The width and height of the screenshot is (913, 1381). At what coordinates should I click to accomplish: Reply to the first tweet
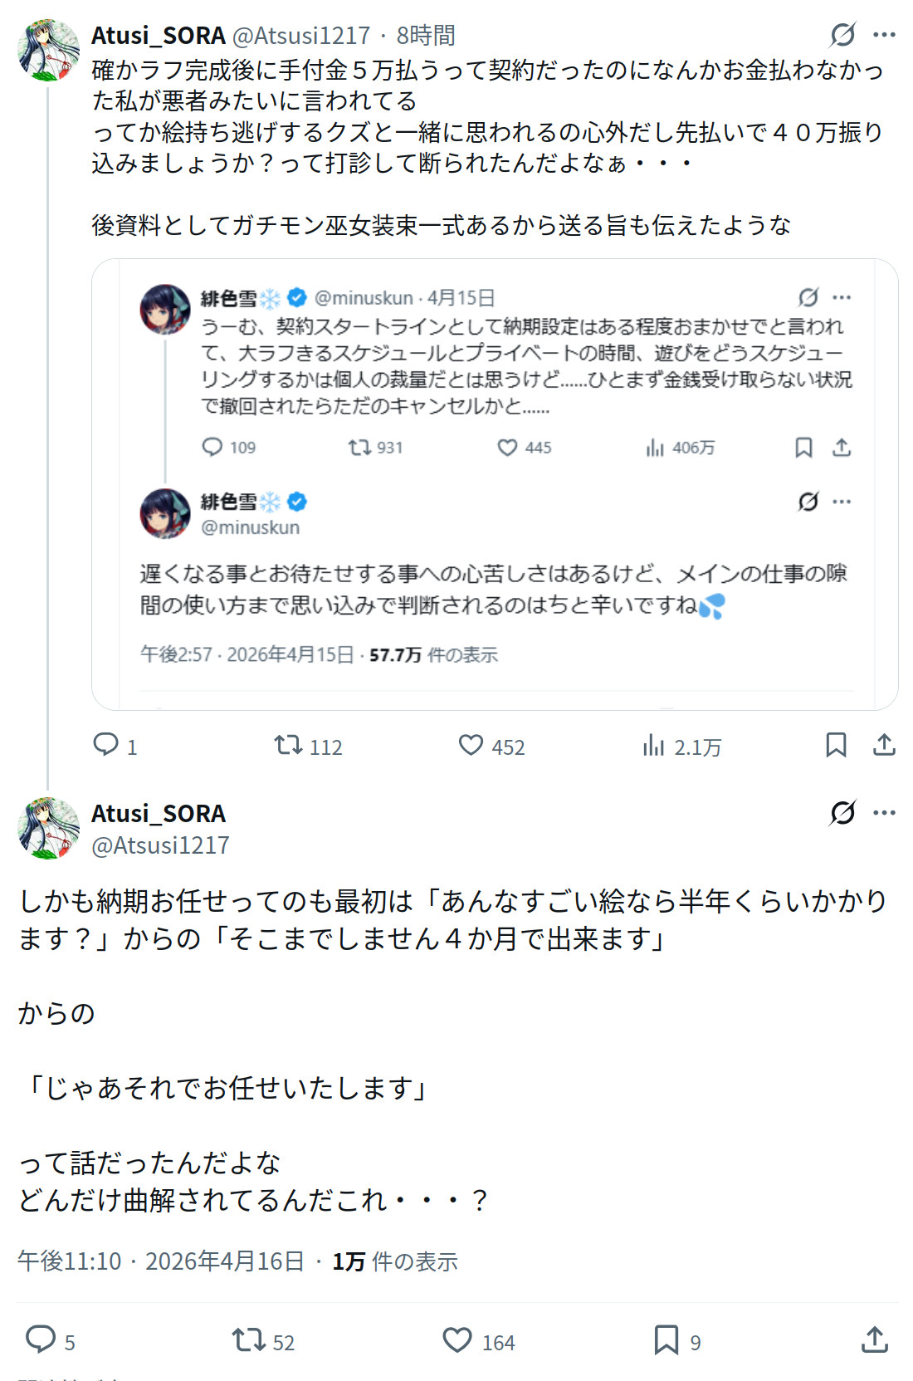[106, 745]
